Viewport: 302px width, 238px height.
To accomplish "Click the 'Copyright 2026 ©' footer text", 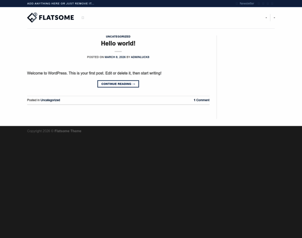I will (x=40, y=131).
